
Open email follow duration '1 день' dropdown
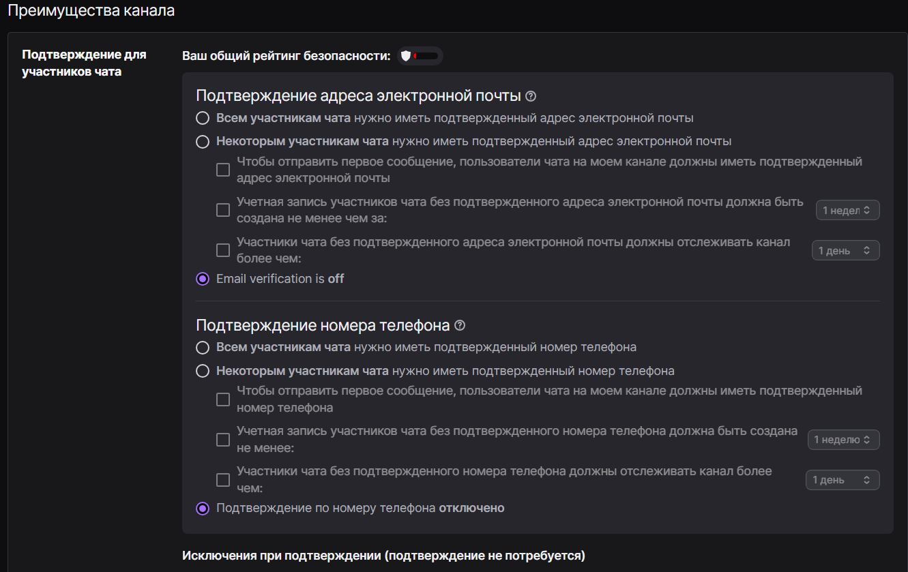(845, 251)
